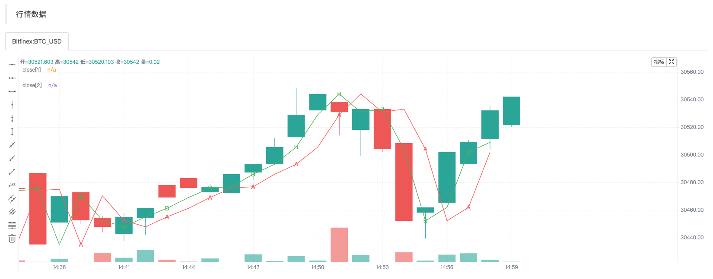Select the diagonal trend segment tool
Screen dimensions: 713x279
tap(12, 172)
